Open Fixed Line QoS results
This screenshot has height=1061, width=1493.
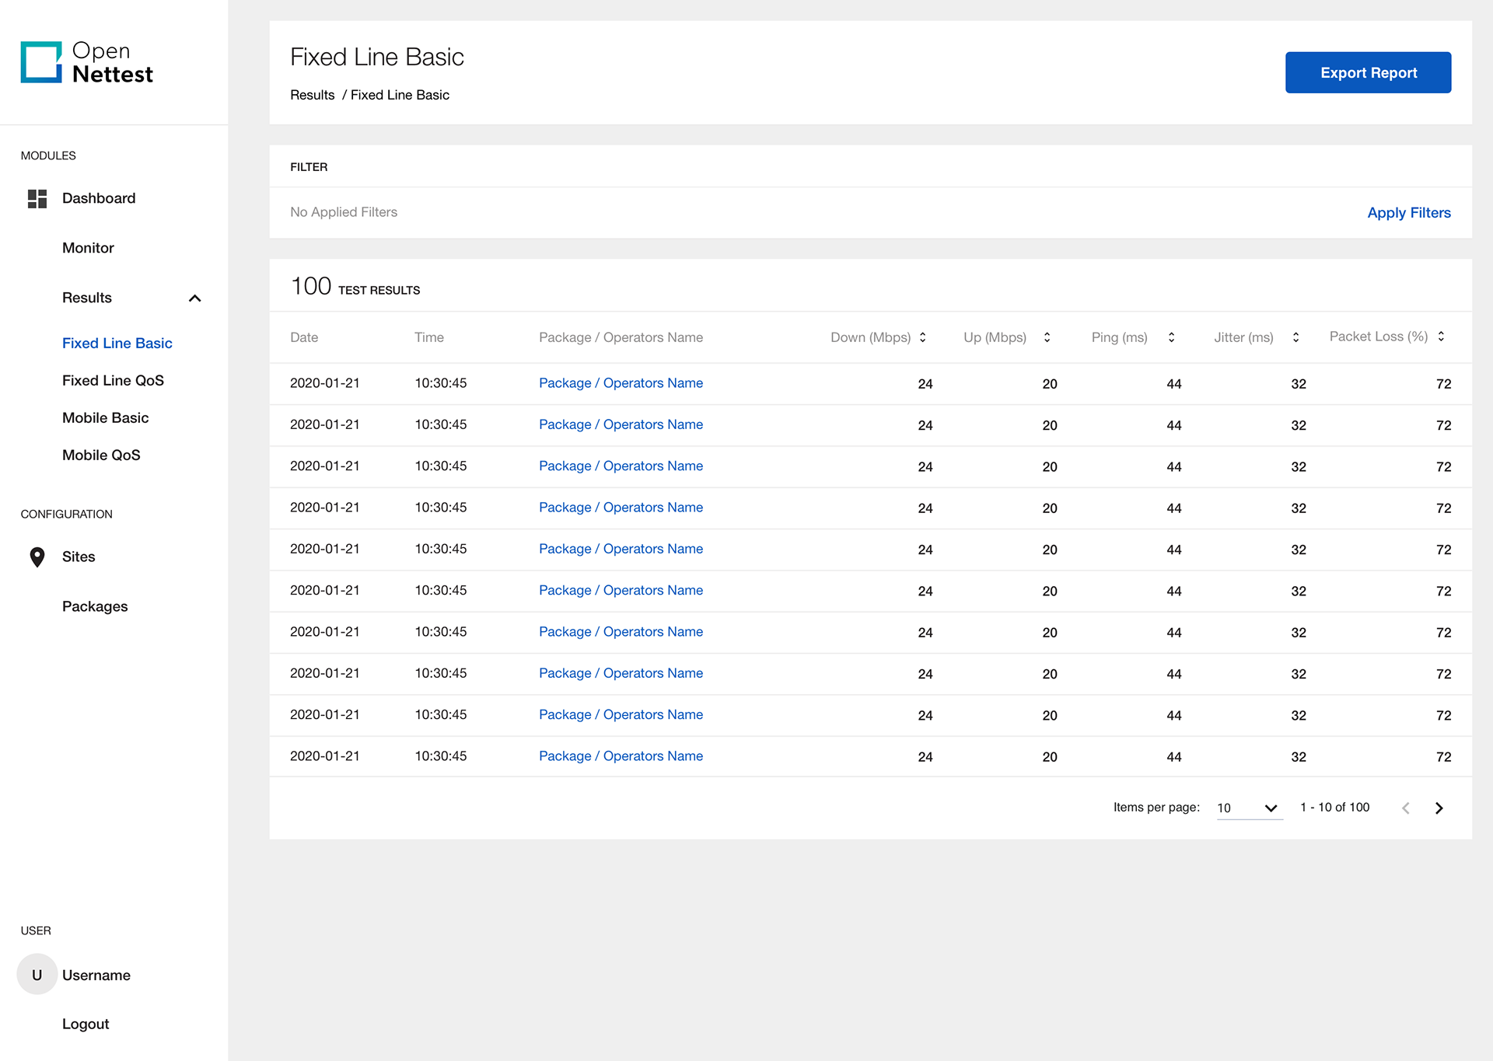(x=113, y=381)
